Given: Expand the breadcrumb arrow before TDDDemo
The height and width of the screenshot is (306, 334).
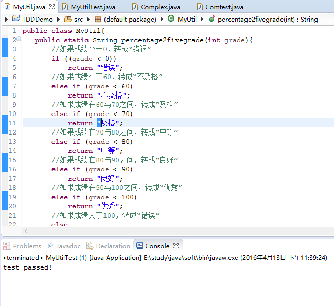Looking at the screenshot, I should tap(6, 20).
